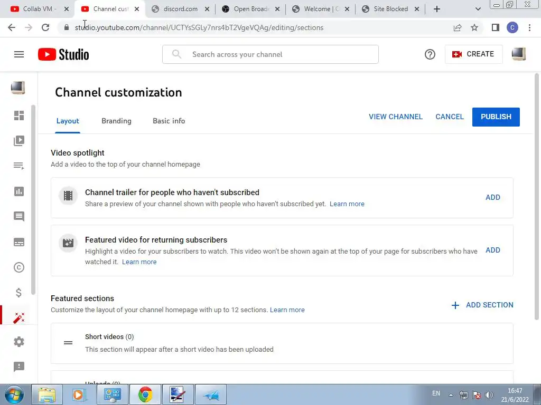Switch to the Welcome browser tab
This screenshot has width=541, height=405.
[321, 9]
